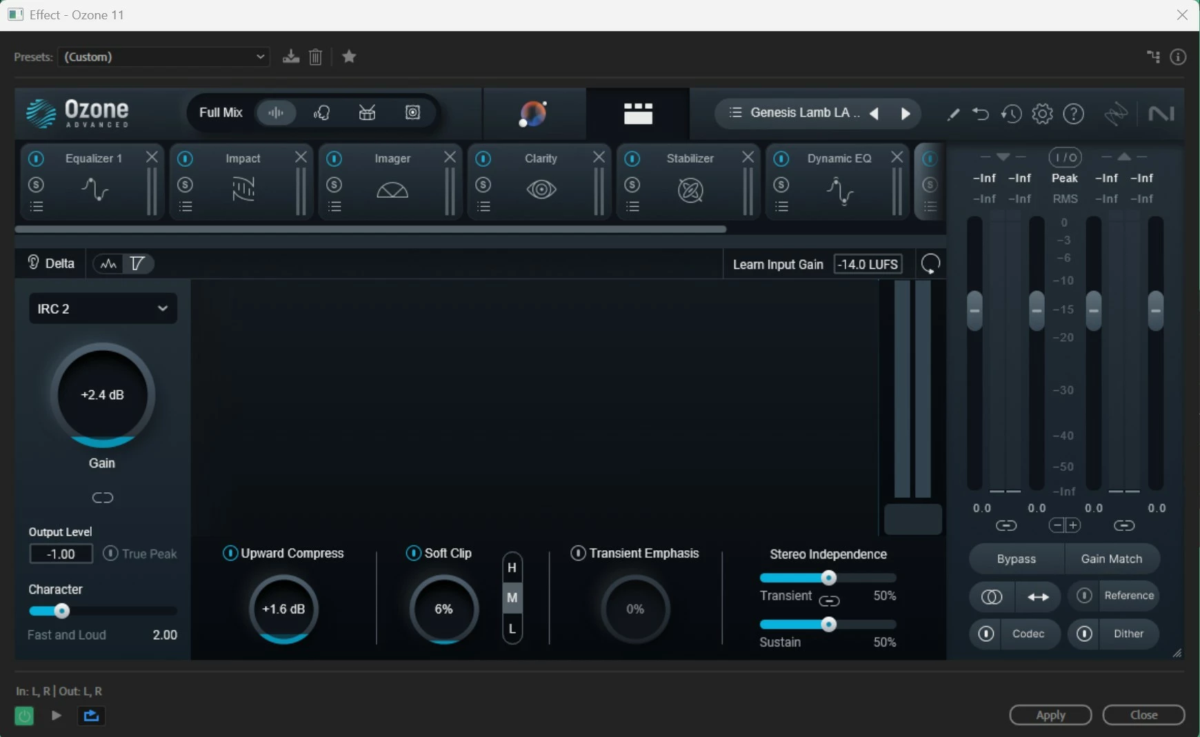Click the Native Instruments logo icon
Viewport: 1200px width, 737px height.
tap(1161, 114)
